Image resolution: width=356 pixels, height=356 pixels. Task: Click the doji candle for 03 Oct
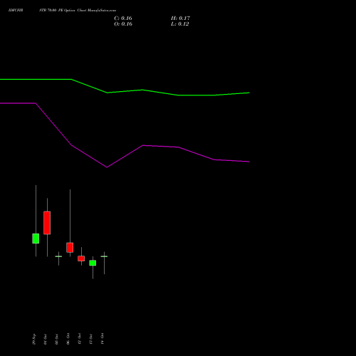[x=58, y=256]
